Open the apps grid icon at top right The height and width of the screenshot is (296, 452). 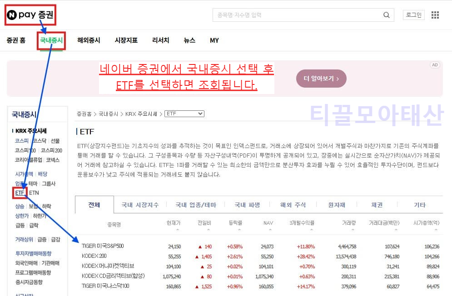(x=435, y=15)
